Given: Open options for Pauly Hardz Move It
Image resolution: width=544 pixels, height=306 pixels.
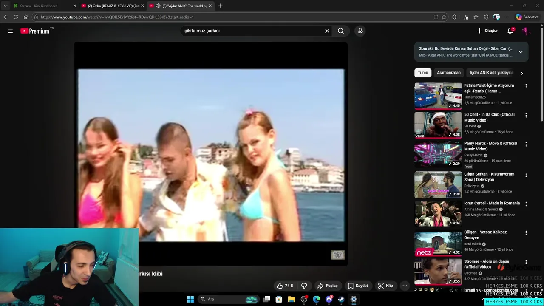Looking at the screenshot, I should click(x=526, y=144).
